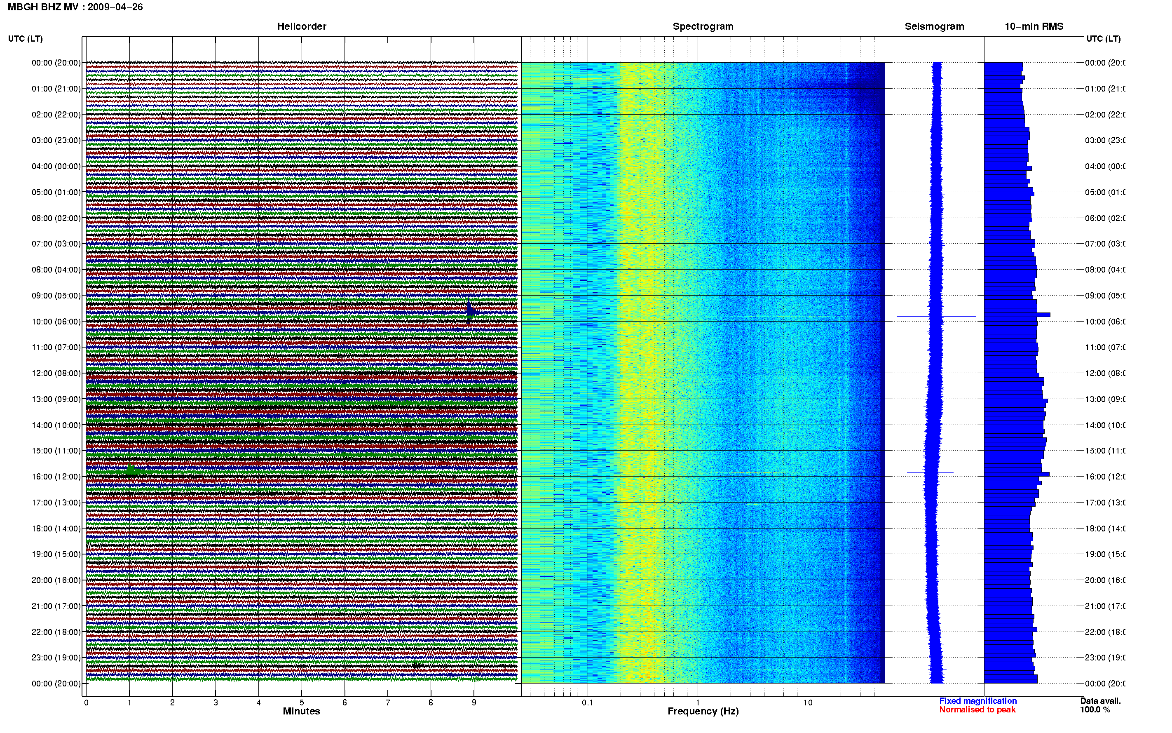Click the left 22:00 (18:00) time label

[x=56, y=632]
